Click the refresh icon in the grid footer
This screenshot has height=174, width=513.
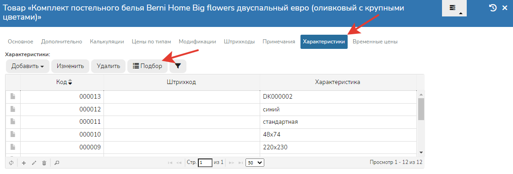[x=11, y=163]
